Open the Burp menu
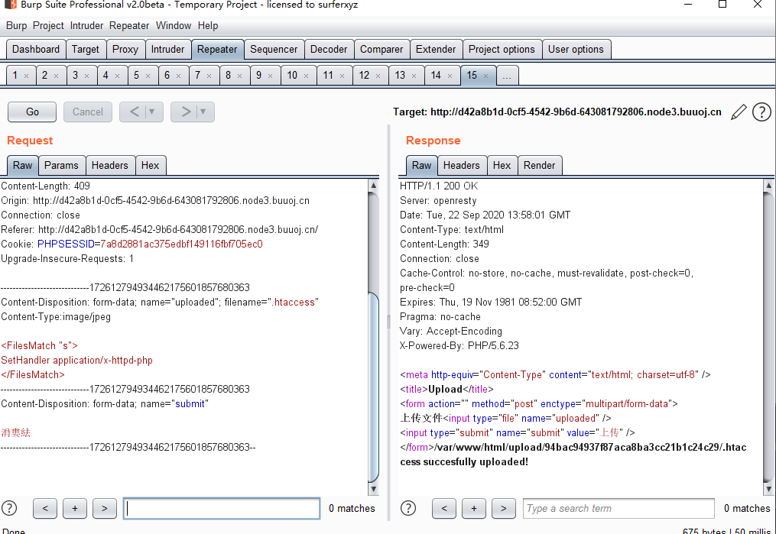The width and height of the screenshot is (776, 534). [16, 26]
